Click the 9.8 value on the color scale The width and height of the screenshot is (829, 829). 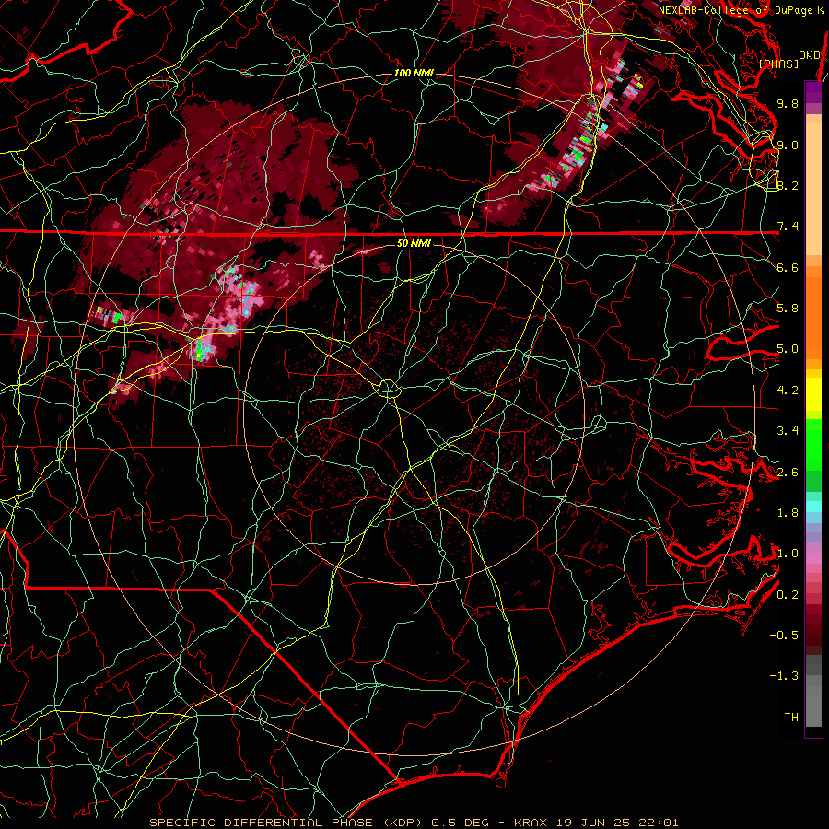click(788, 103)
